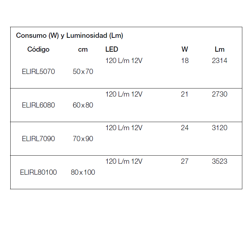Select the 60x80 size cell
This screenshot has height=248, width=251.
click(x=83, y=105)
